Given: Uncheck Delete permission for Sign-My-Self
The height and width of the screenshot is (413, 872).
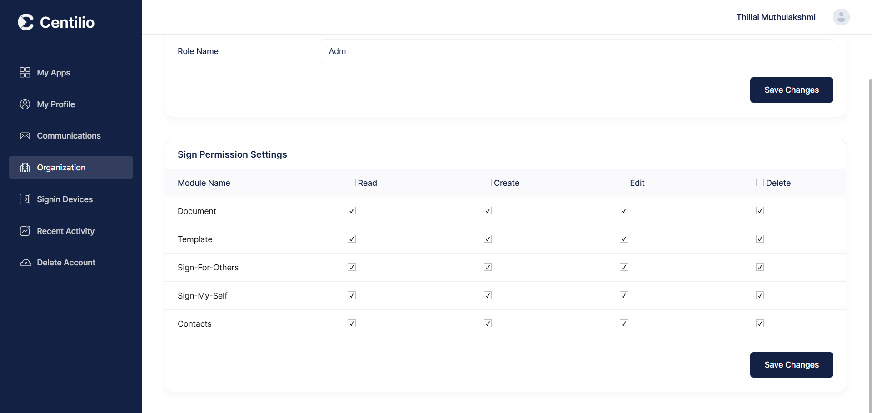Looking at the screenshot, I should click(760, 295).
